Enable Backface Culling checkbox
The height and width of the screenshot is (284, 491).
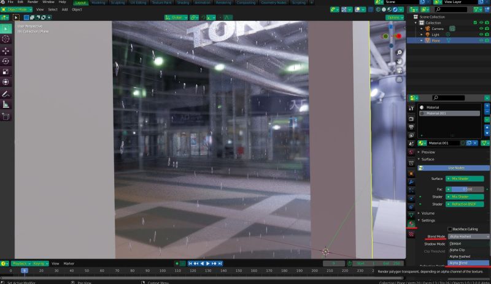click(450, 229)
